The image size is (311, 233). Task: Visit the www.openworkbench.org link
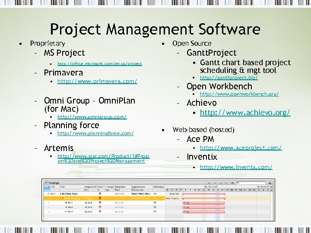coord(239,94)
